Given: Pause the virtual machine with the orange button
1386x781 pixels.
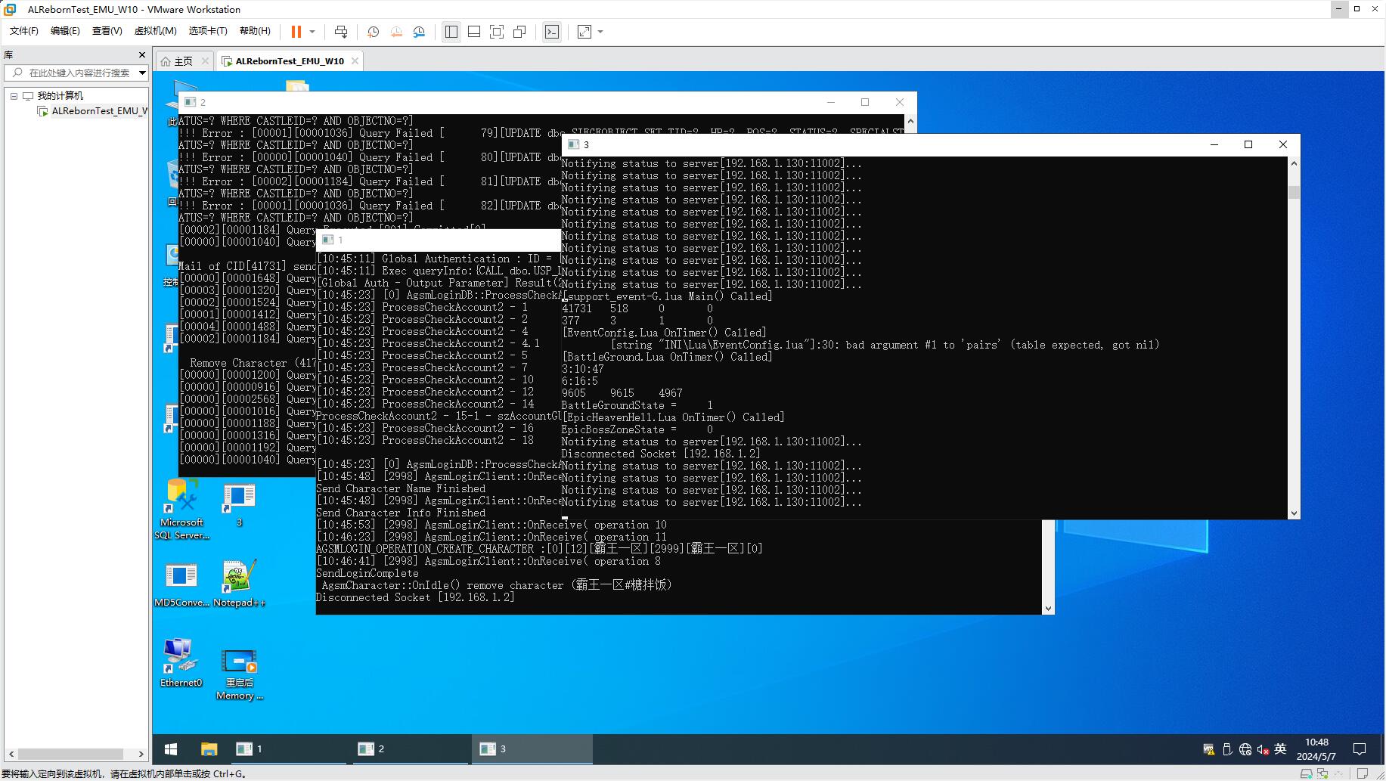Looking at the screenshot, I should click(296, 32).
